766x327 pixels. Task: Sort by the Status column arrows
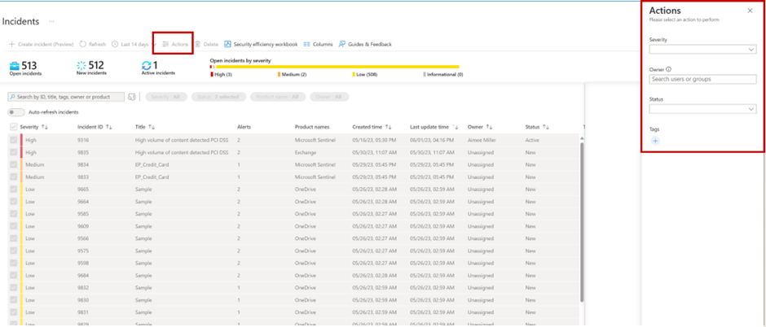coord(546,127)
